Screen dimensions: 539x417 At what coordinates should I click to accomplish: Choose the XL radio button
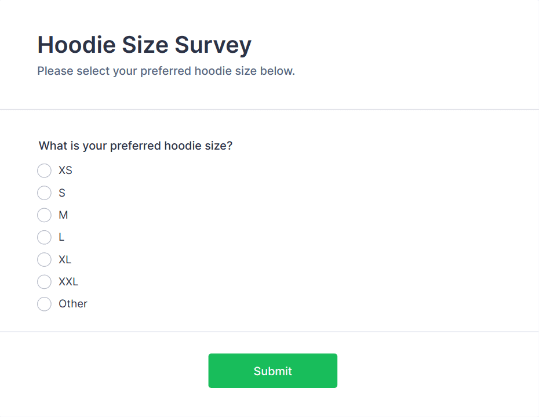coord(44,259)
